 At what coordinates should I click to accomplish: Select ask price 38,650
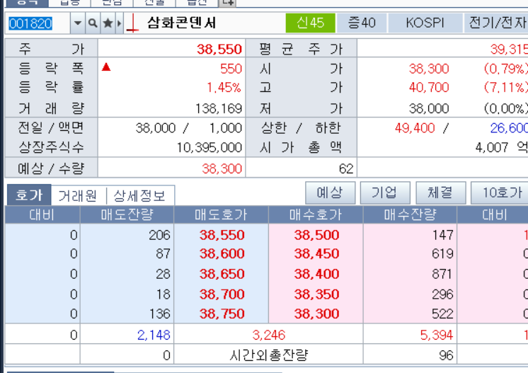tap(222, 274)
